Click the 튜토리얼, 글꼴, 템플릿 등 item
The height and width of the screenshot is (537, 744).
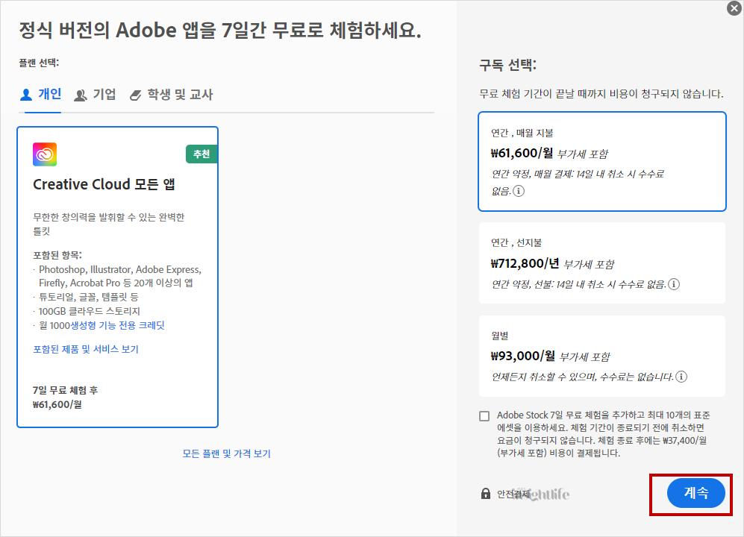coord(88,297)
